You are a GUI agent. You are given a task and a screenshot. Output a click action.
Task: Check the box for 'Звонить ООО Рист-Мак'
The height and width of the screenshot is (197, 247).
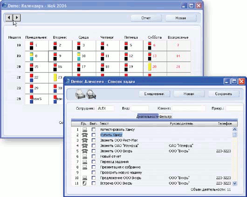pyautogui.click(x=94, y=141)
